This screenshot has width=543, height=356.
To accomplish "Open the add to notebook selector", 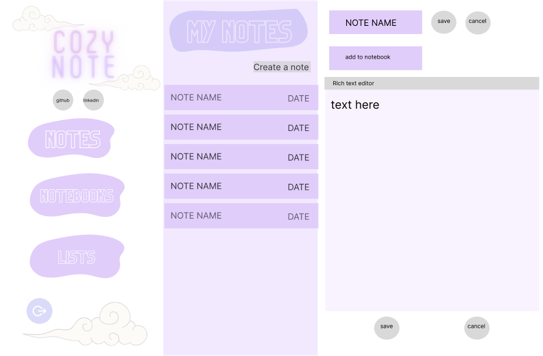I will [x=376, y=58].
